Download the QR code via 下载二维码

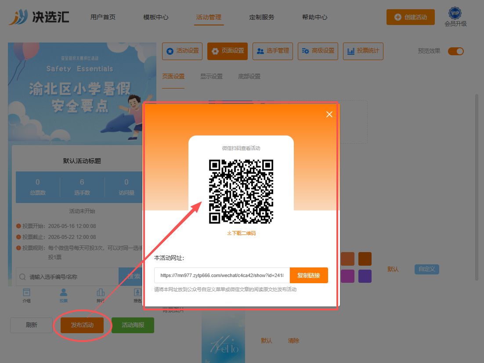tap(241, 233)
